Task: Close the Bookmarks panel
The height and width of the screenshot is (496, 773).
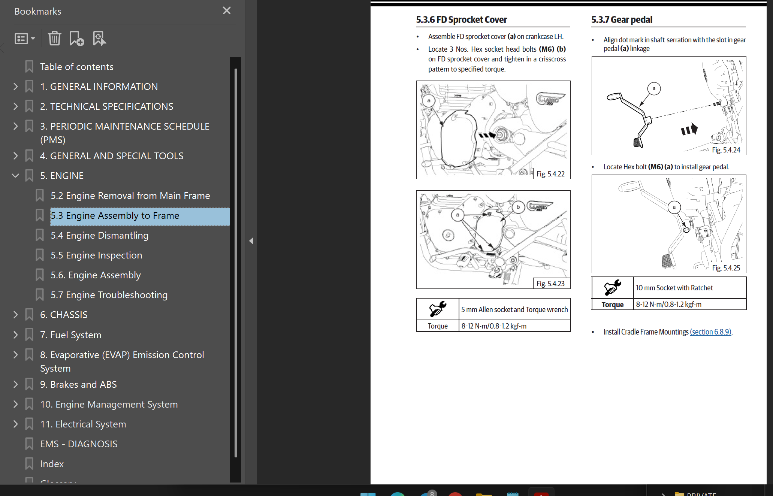Action: pos(226,10)
